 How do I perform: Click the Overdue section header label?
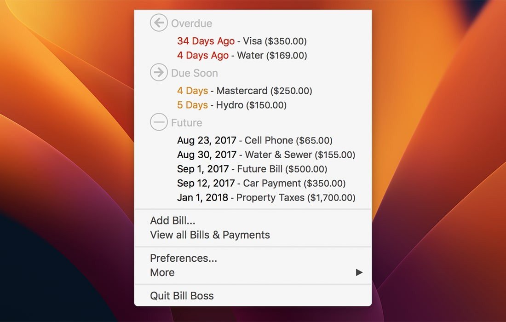pos(191,23)
